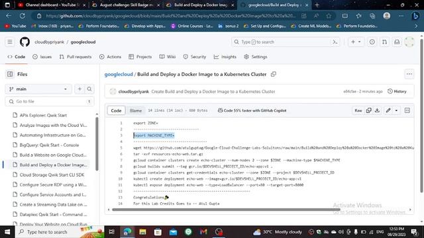
Task: Expand the main branch selector dropdown
Action: 38,89
